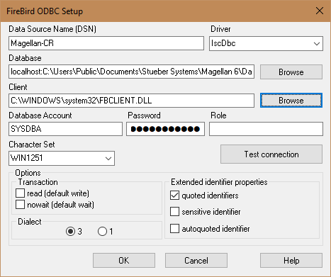This screenshot has width=331, height=277.
Task: Browse for the Database file
Action: click(291, 72)
